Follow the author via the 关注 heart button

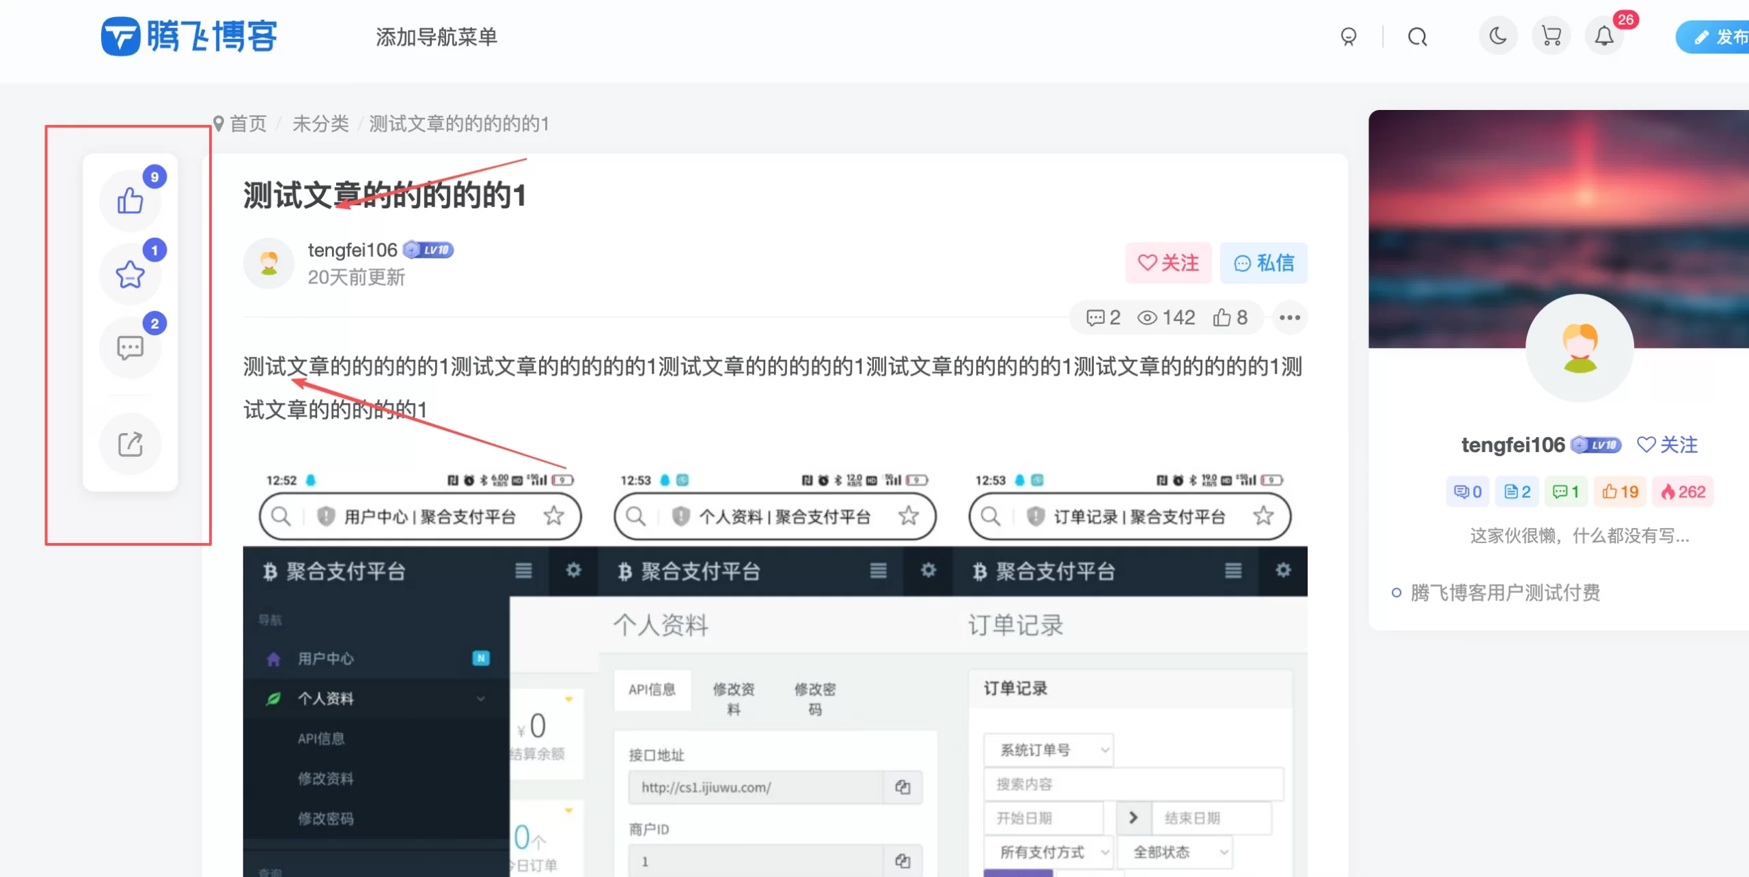pos(1168,263)
